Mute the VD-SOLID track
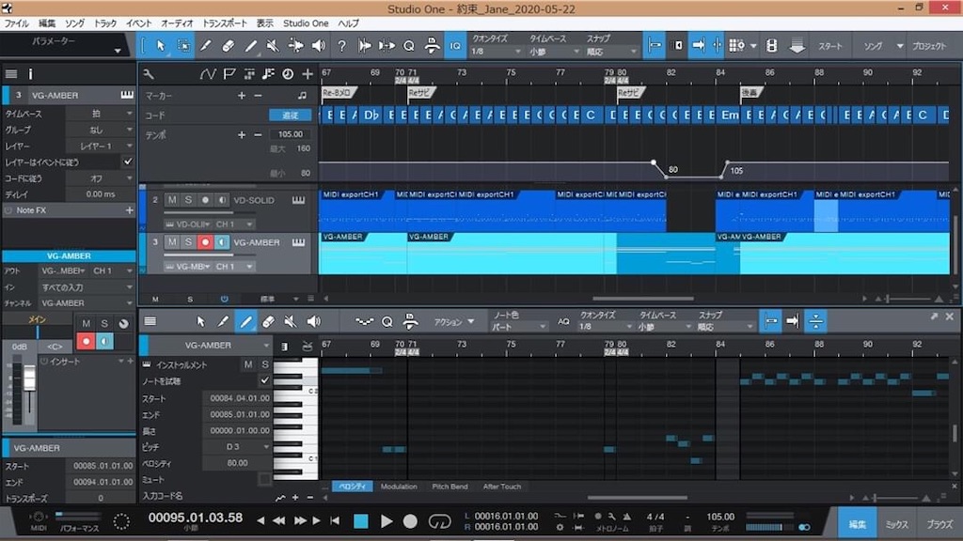The height and width of the screenshot is (541, 963). (x=172, y=200)
